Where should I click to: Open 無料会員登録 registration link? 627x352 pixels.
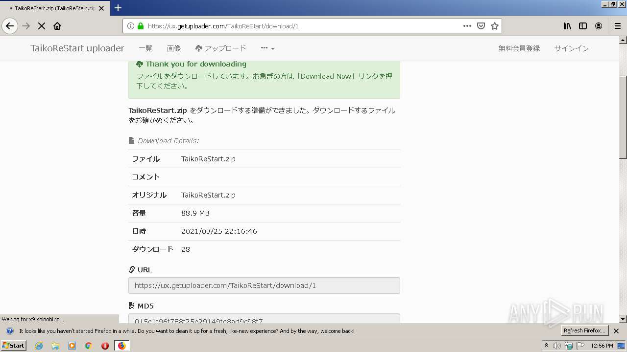519,48
